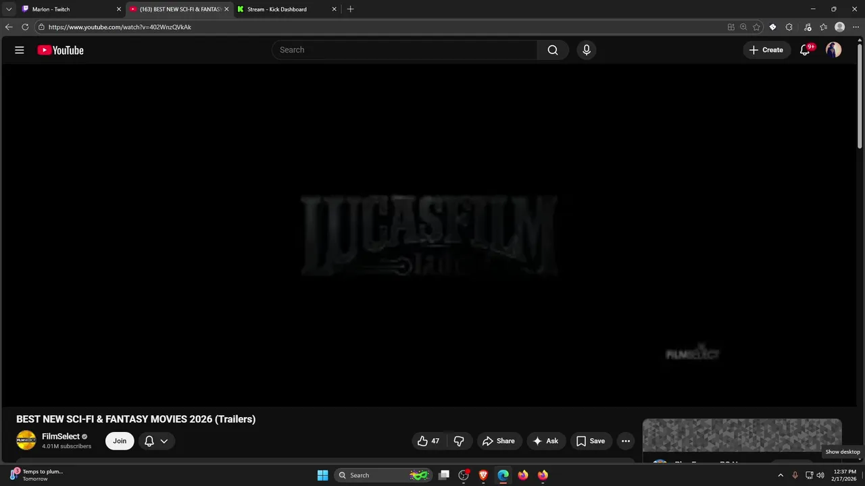Bookmark this page with star icon
This screenshot has width=865, height=486.
coord(756,27)
